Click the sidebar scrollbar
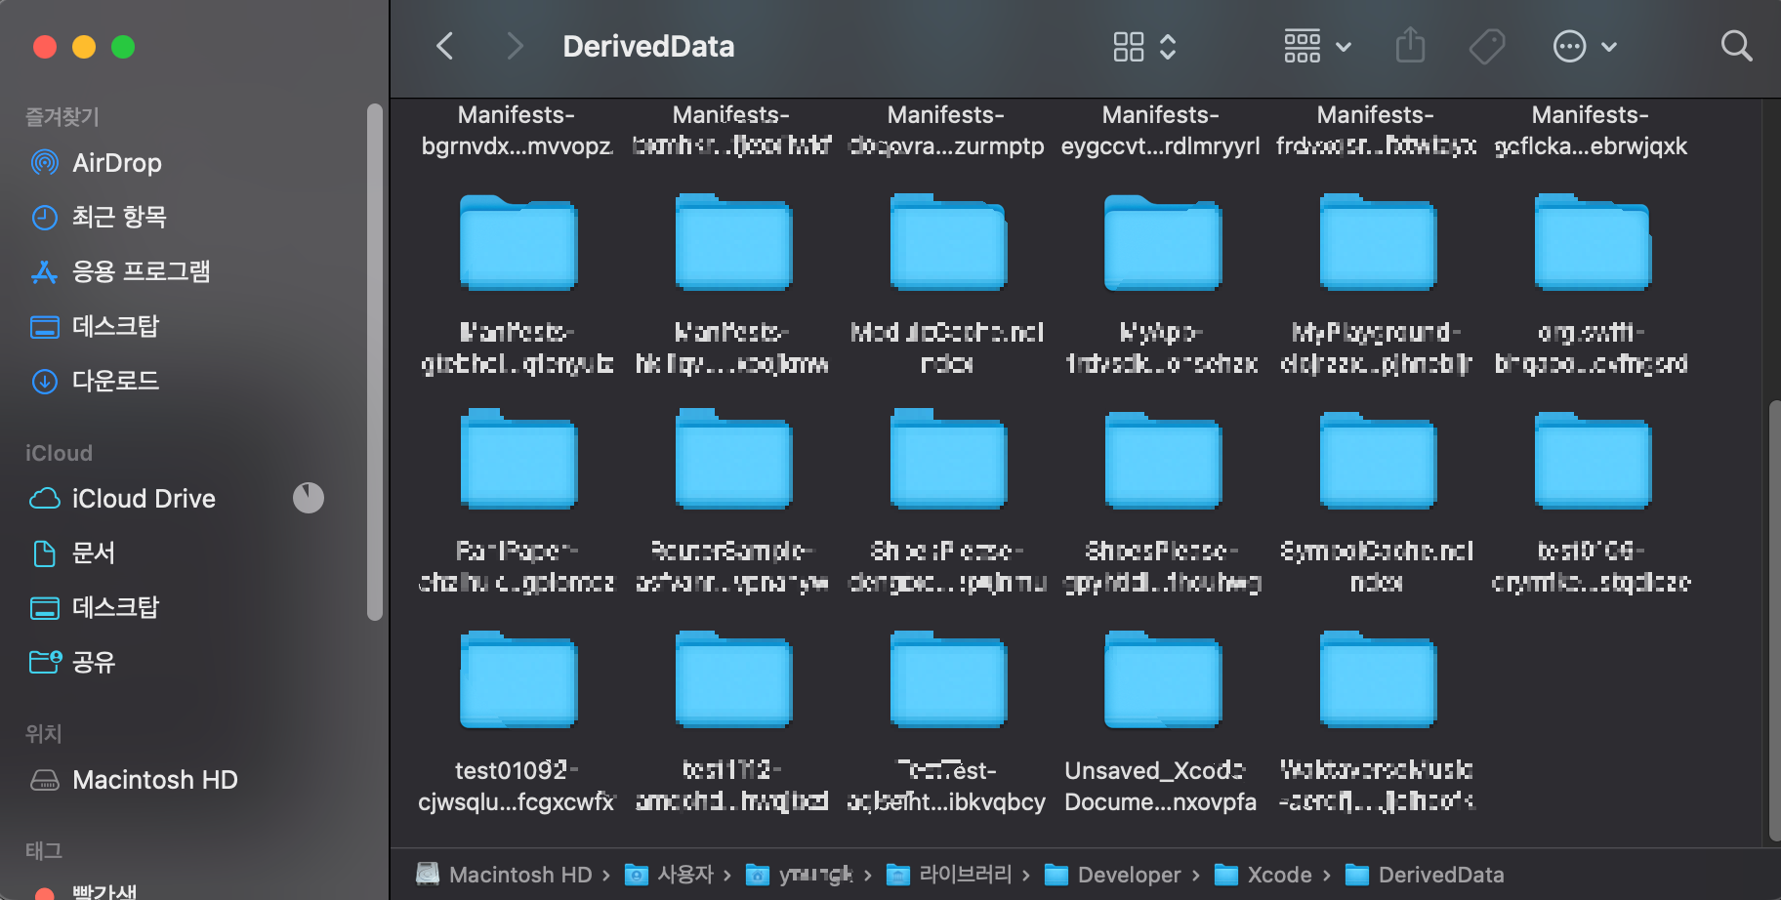 point(375,361)
